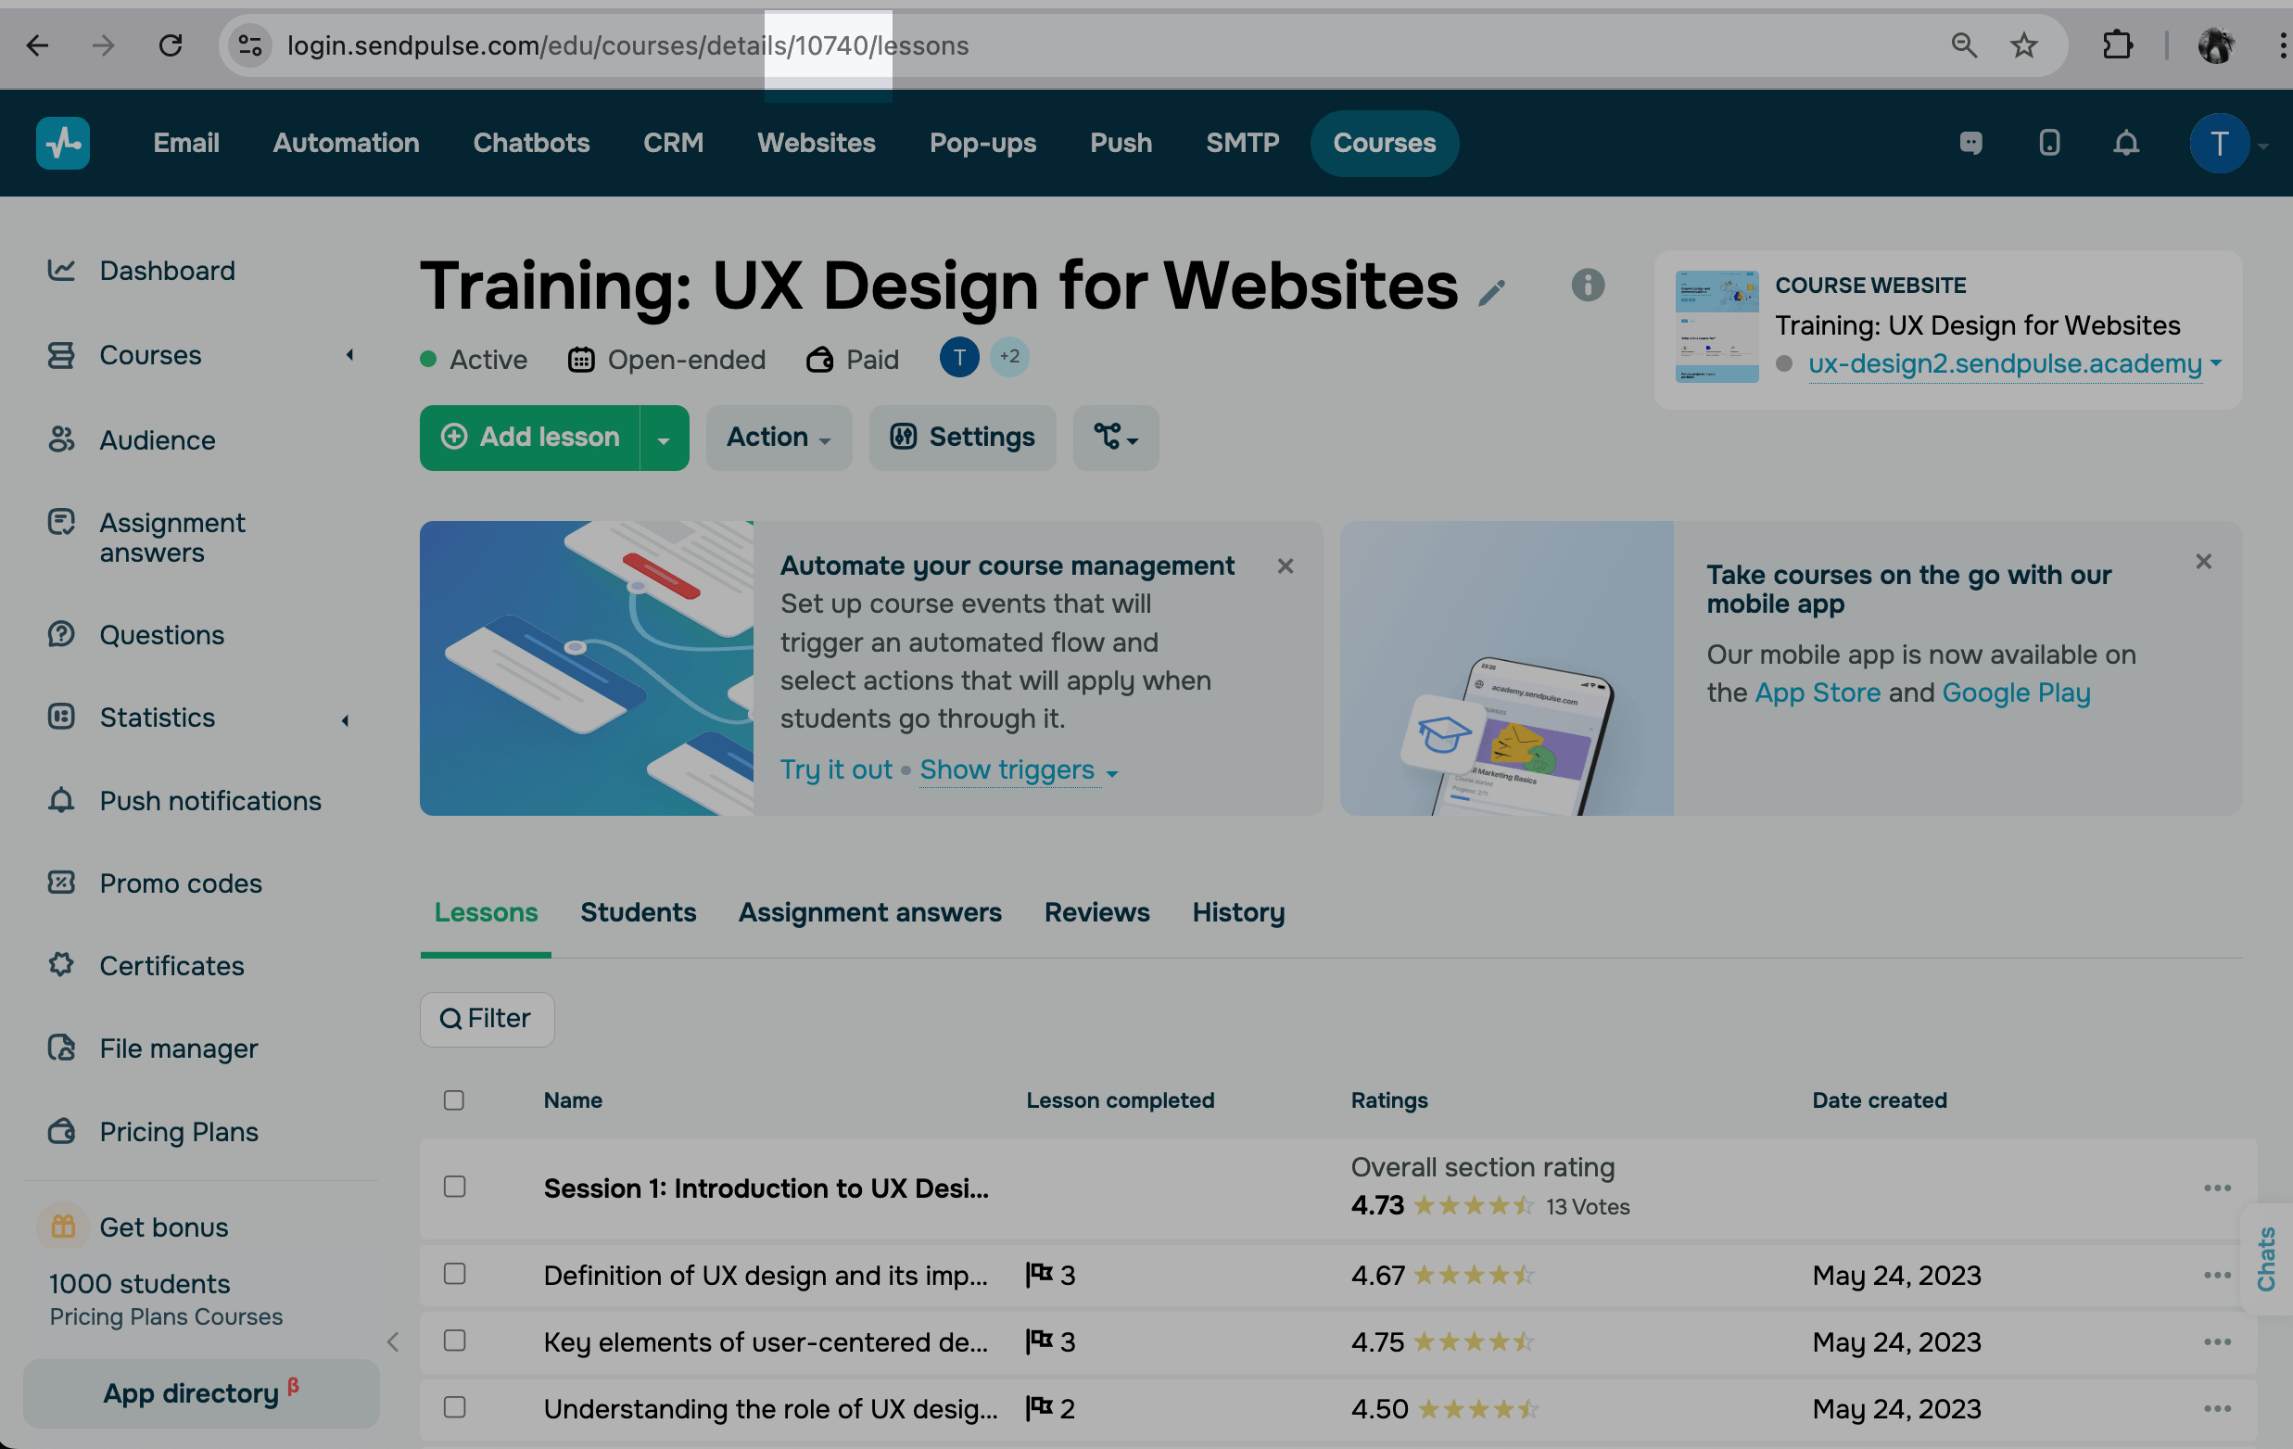This screenshot has height=1449, width=2293.
Task: Toggle the select-all lessons checkbox
Action: pyautogui.click(x=453, y=1099)
